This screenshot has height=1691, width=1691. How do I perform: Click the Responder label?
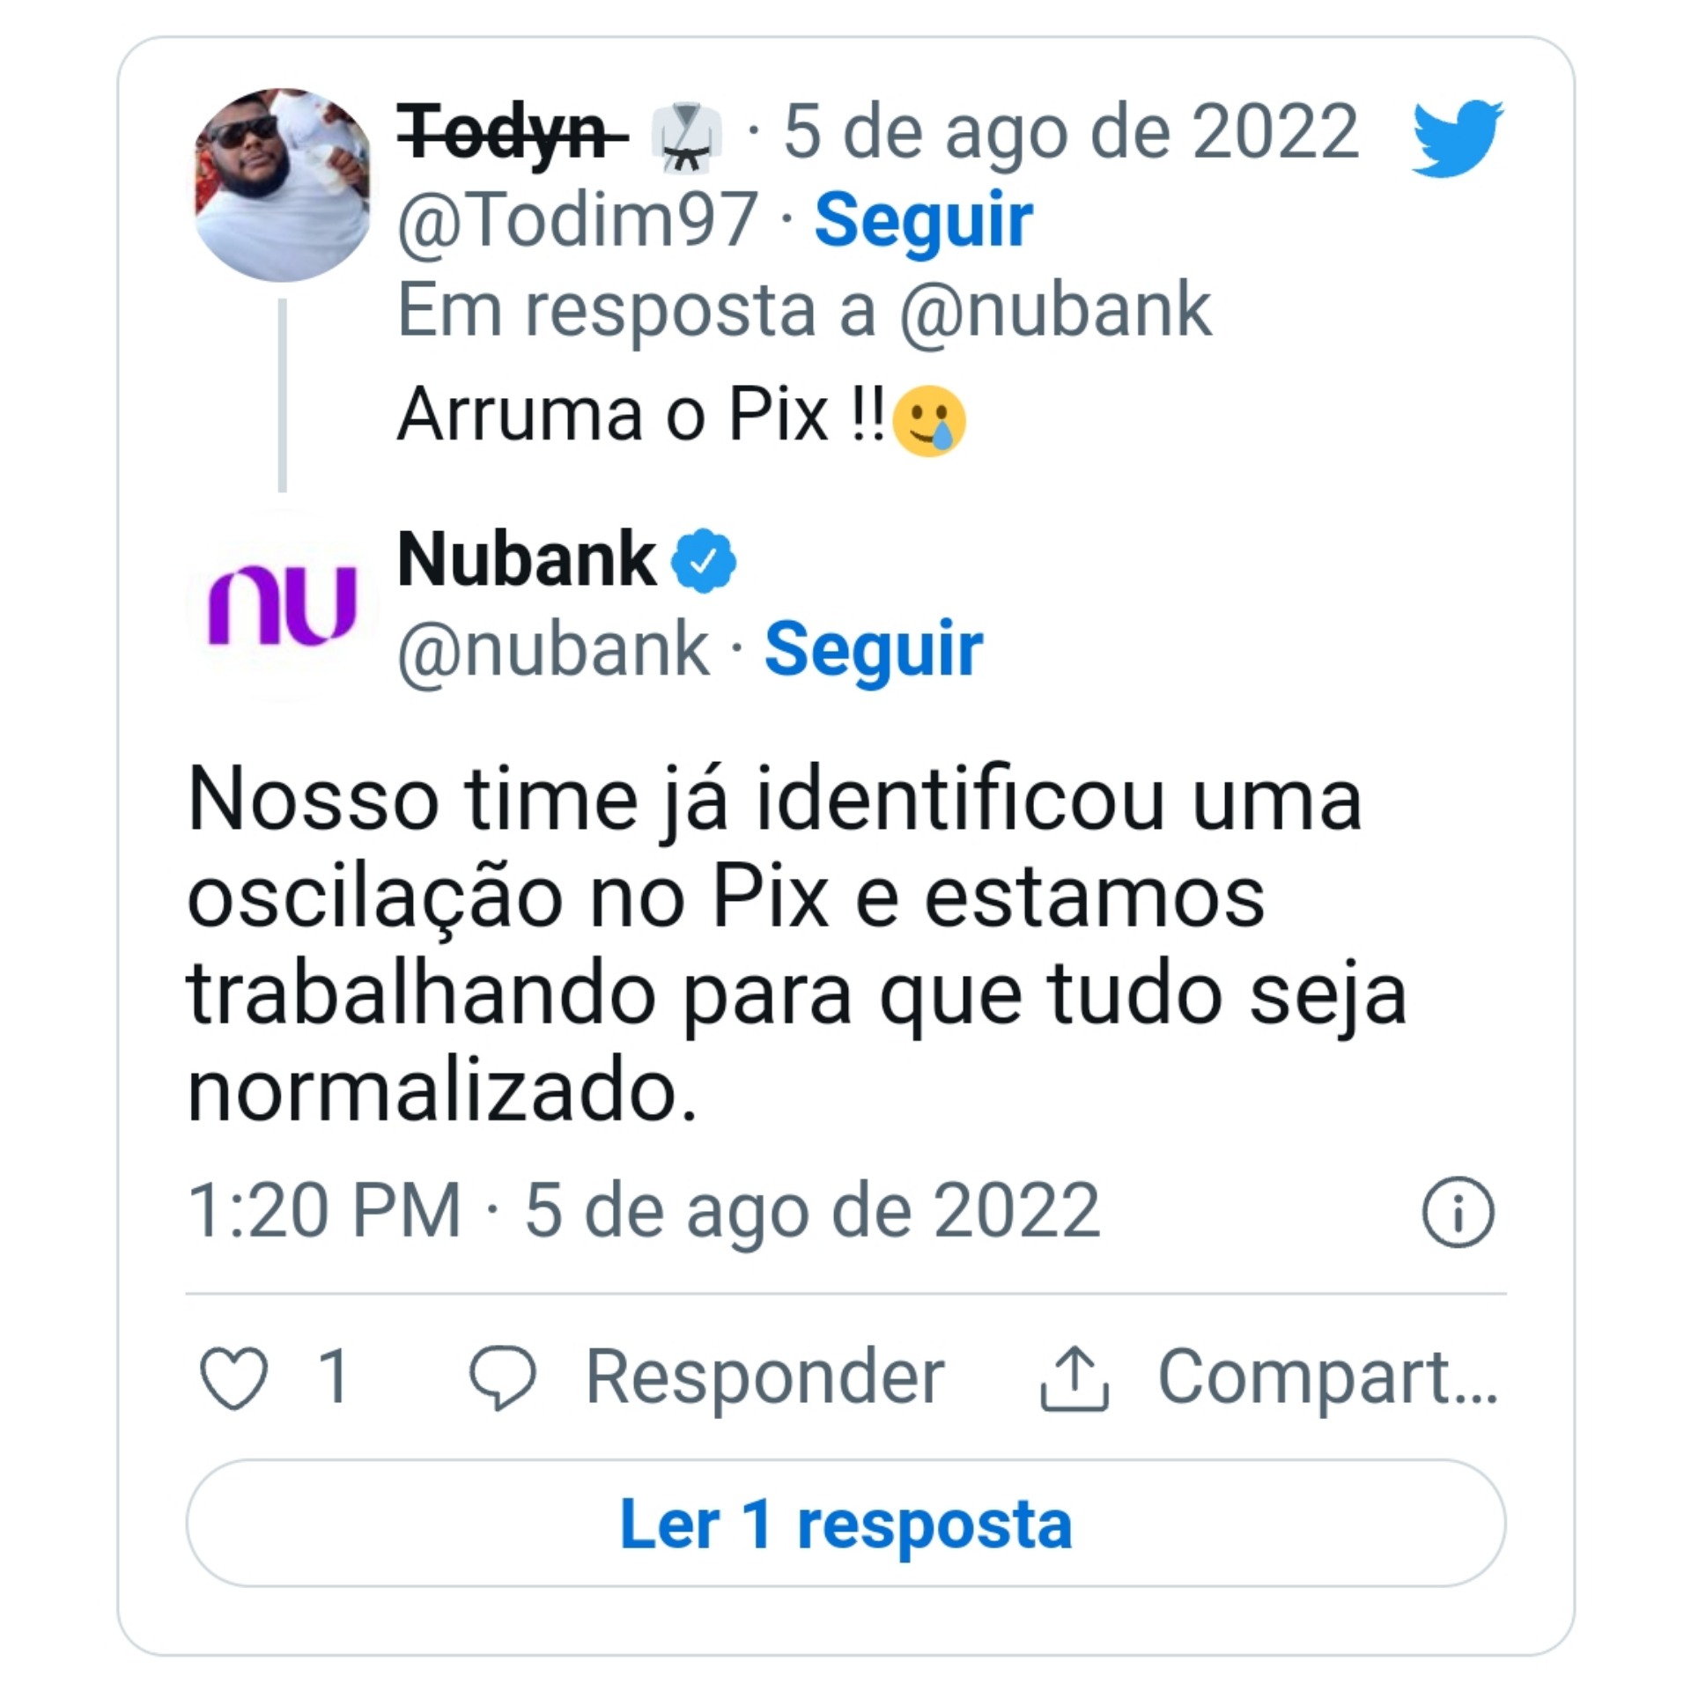(x=764, y=1377)
